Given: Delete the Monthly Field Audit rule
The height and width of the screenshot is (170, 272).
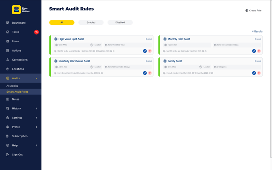Looking at the screenshot, I should (x=259, y=51).
